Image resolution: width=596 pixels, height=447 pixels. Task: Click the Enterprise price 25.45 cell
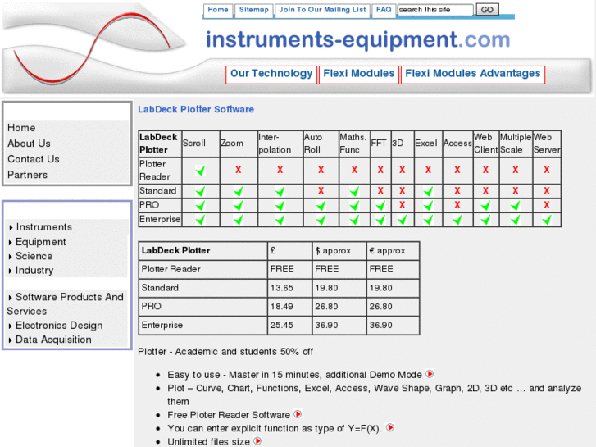tap(289, 326)
